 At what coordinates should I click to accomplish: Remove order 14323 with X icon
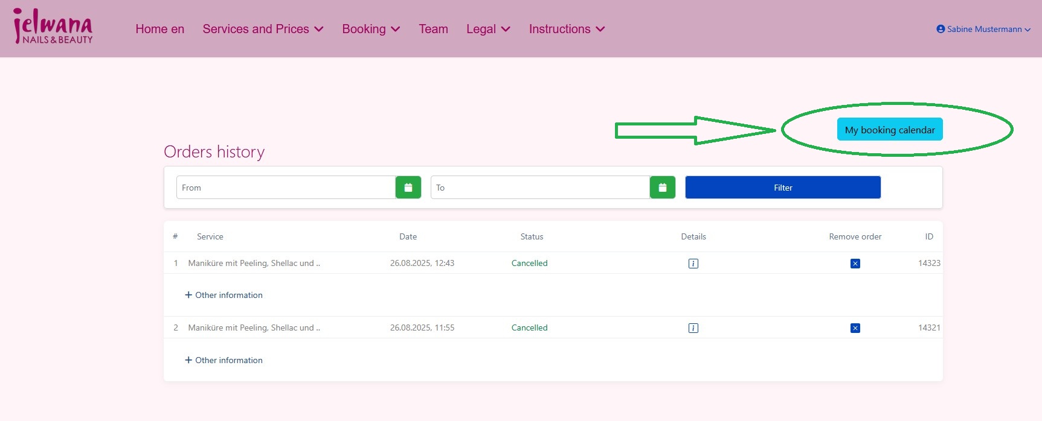855,264
